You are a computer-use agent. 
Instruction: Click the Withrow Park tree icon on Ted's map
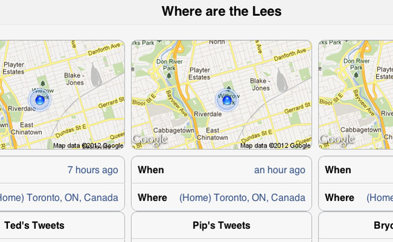point(43,83)
